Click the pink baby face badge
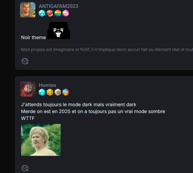The width and height of the screenshot is (193, 173). click(65, 13)
